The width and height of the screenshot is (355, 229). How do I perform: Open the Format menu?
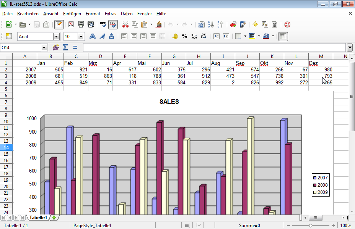pyautogui.click(x=93, y=14)
